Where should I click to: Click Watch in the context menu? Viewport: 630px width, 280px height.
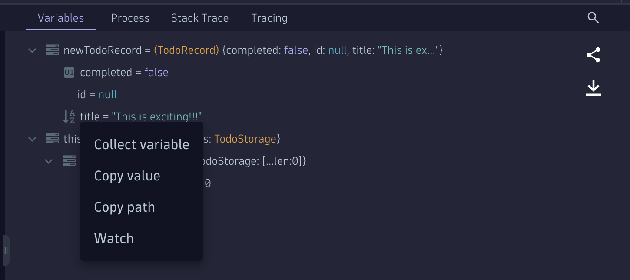tap(114, 239)
